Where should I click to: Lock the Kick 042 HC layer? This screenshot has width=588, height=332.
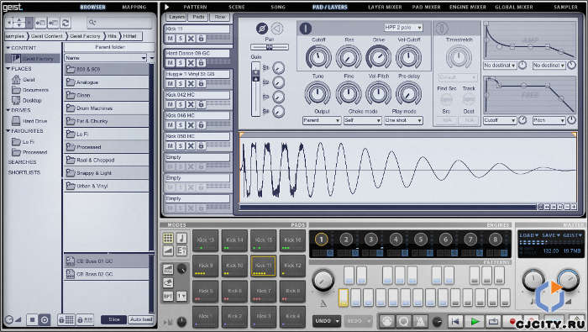coord(201,104)
